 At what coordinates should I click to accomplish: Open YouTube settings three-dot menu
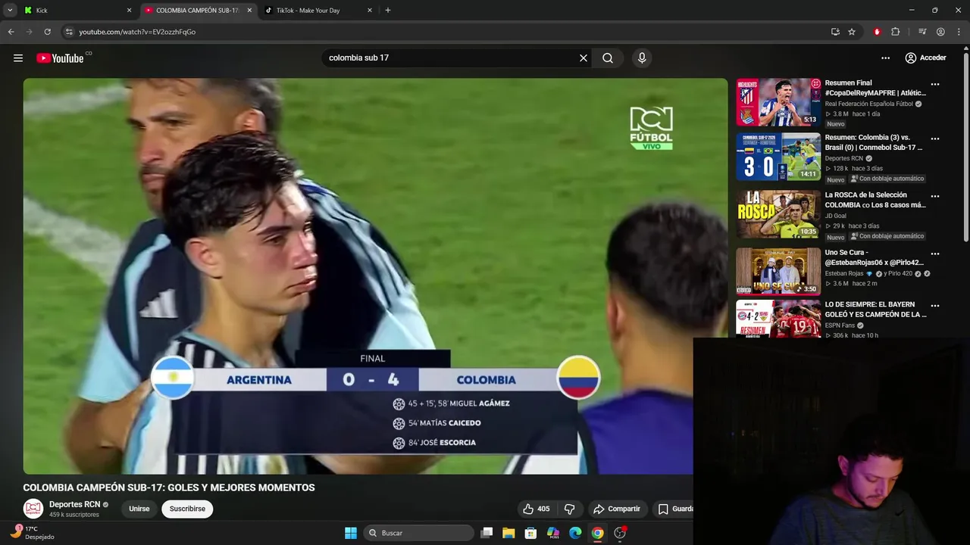tap(885, 58)
